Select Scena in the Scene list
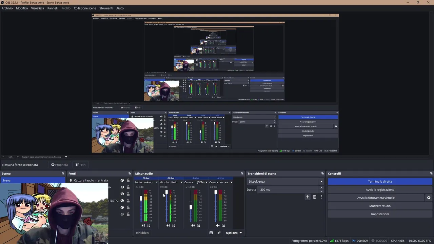Screen dimensions: 434x244 33,180
